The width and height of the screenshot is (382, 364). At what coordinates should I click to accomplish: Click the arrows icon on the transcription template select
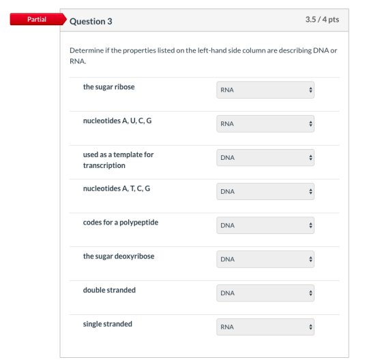(310, 158)
